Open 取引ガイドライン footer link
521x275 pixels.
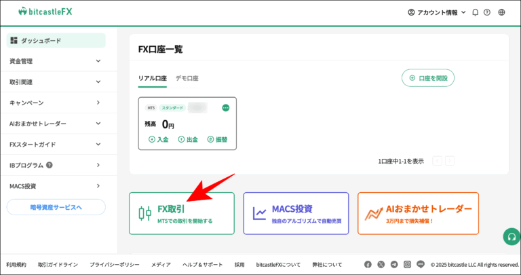point(58,265)
